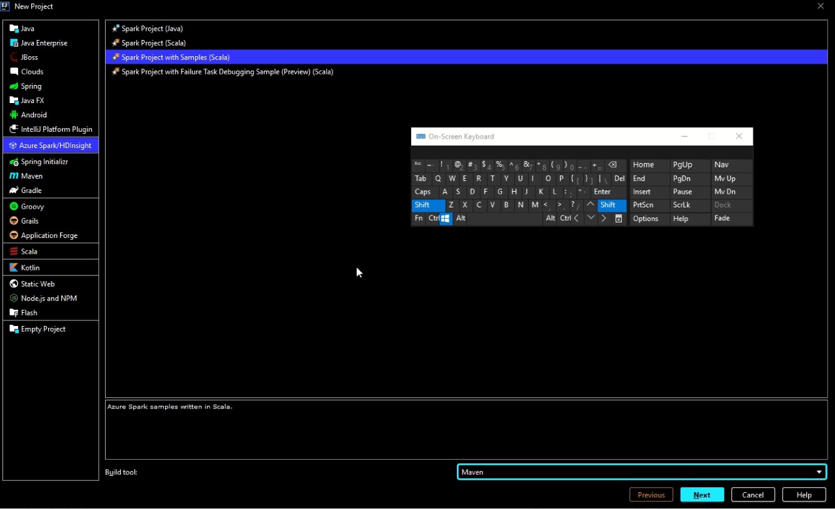Click the Groovy green circle icon
This screenshot has height=509, width=835.
(14, 207)
